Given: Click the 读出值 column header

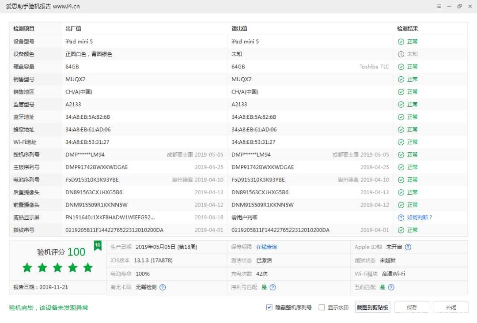Looking at the screenshot, I should [x=239, y=29].
